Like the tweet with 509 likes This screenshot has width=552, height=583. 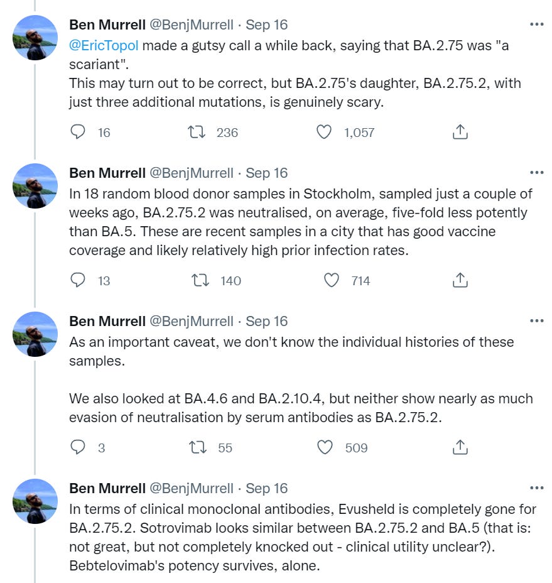tap(325, 447)
